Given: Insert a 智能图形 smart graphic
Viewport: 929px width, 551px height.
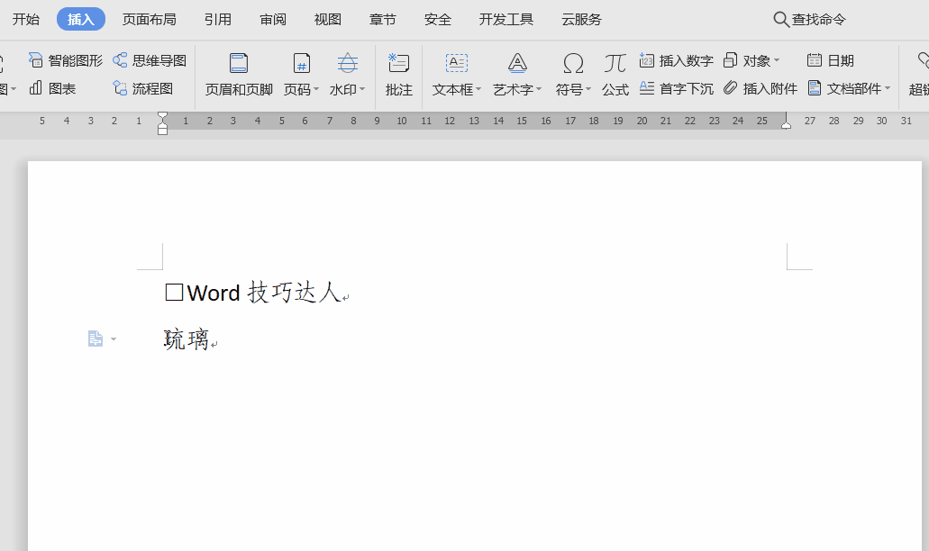Looking at the screenshot, I should [66, 60].
